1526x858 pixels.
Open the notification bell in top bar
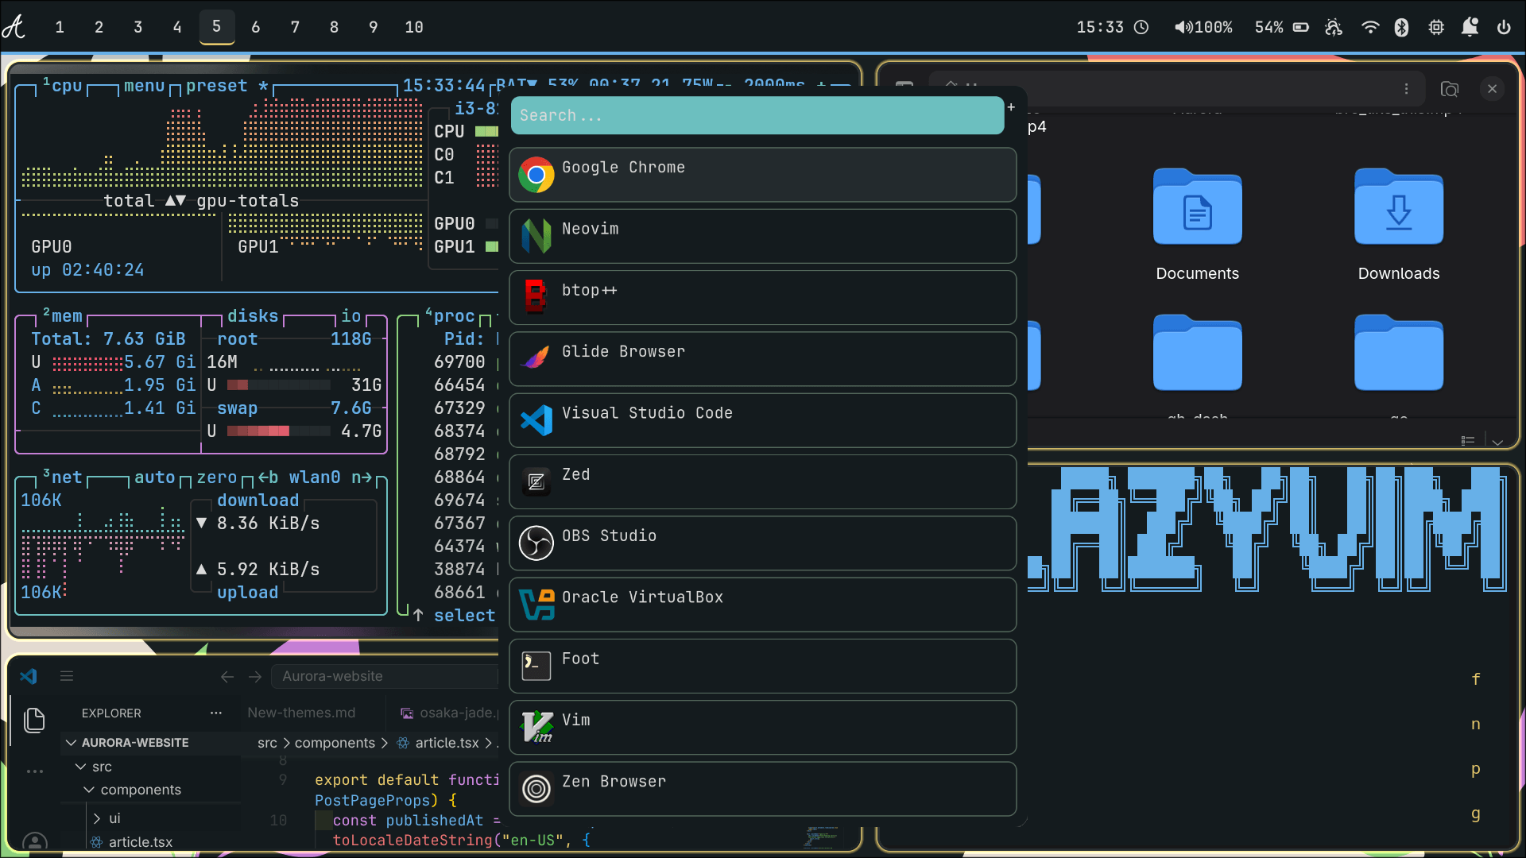pyautogui.click(x=1470, y=27)
